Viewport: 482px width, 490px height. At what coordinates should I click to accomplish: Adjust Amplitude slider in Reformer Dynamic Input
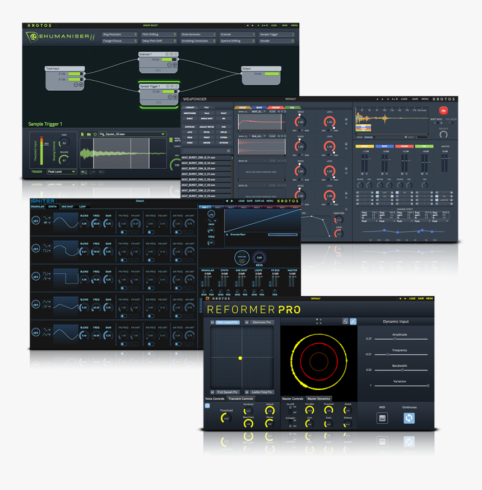[401, 339]
